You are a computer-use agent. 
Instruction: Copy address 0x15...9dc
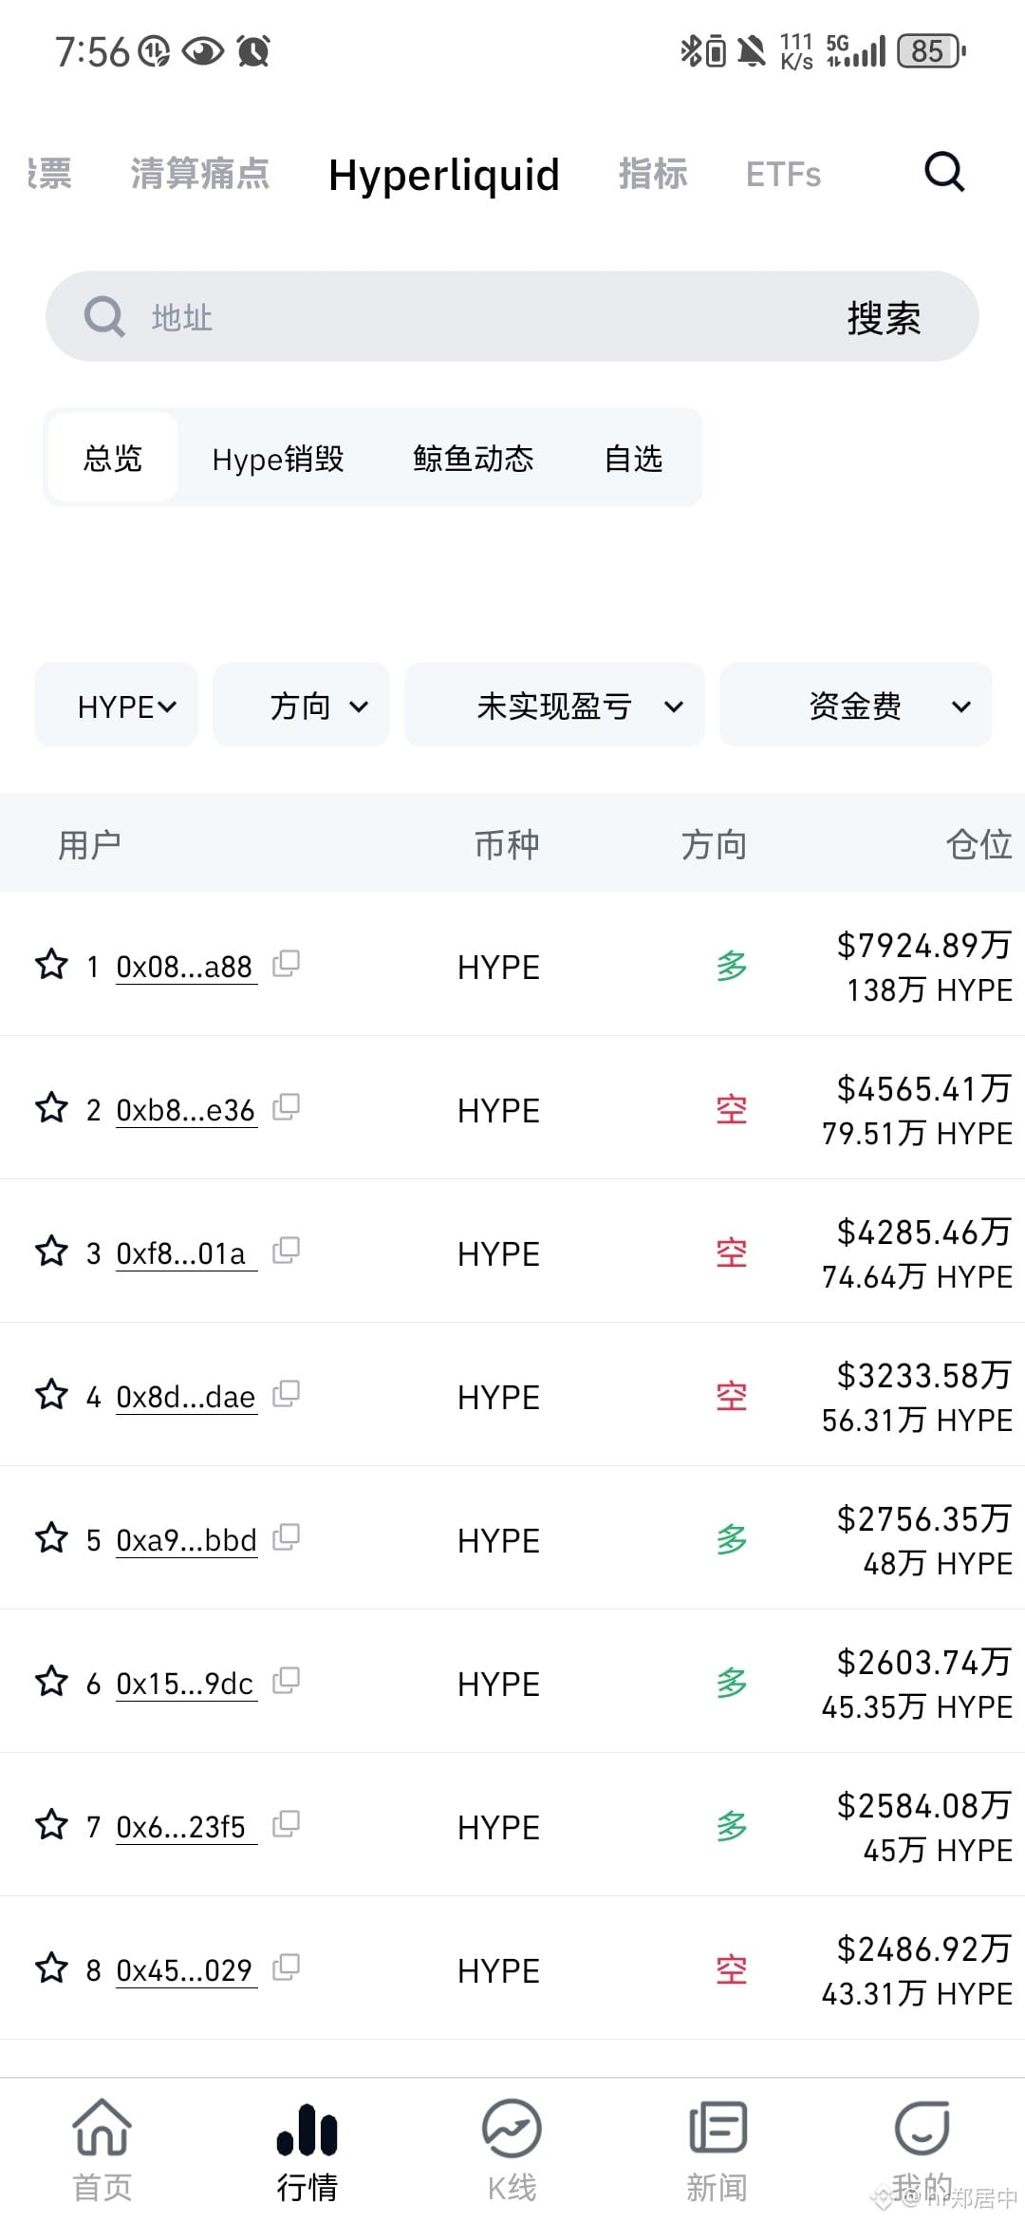(286, 1681)
